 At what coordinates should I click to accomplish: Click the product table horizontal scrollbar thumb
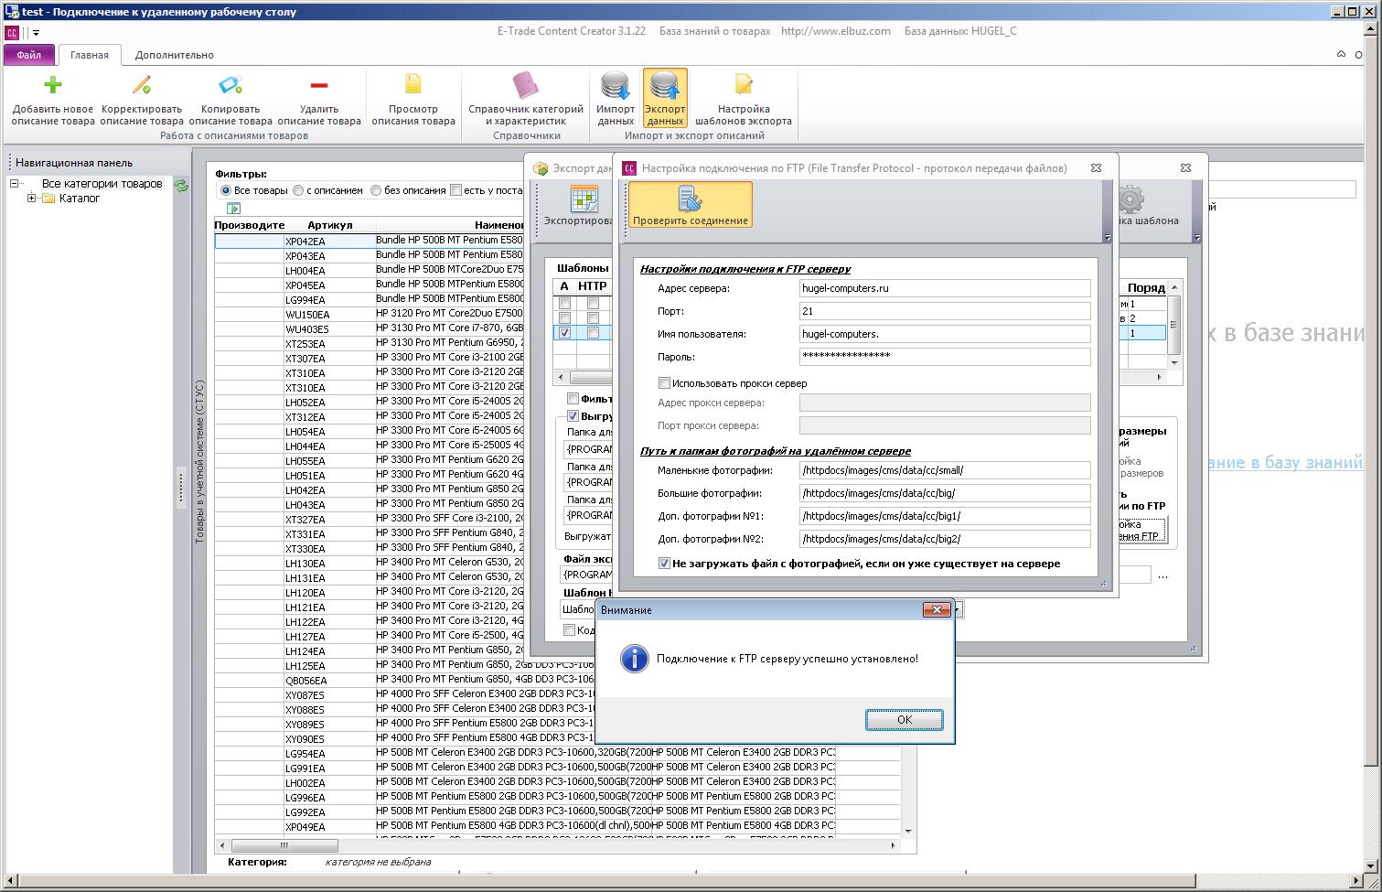(x=284, y=846)
